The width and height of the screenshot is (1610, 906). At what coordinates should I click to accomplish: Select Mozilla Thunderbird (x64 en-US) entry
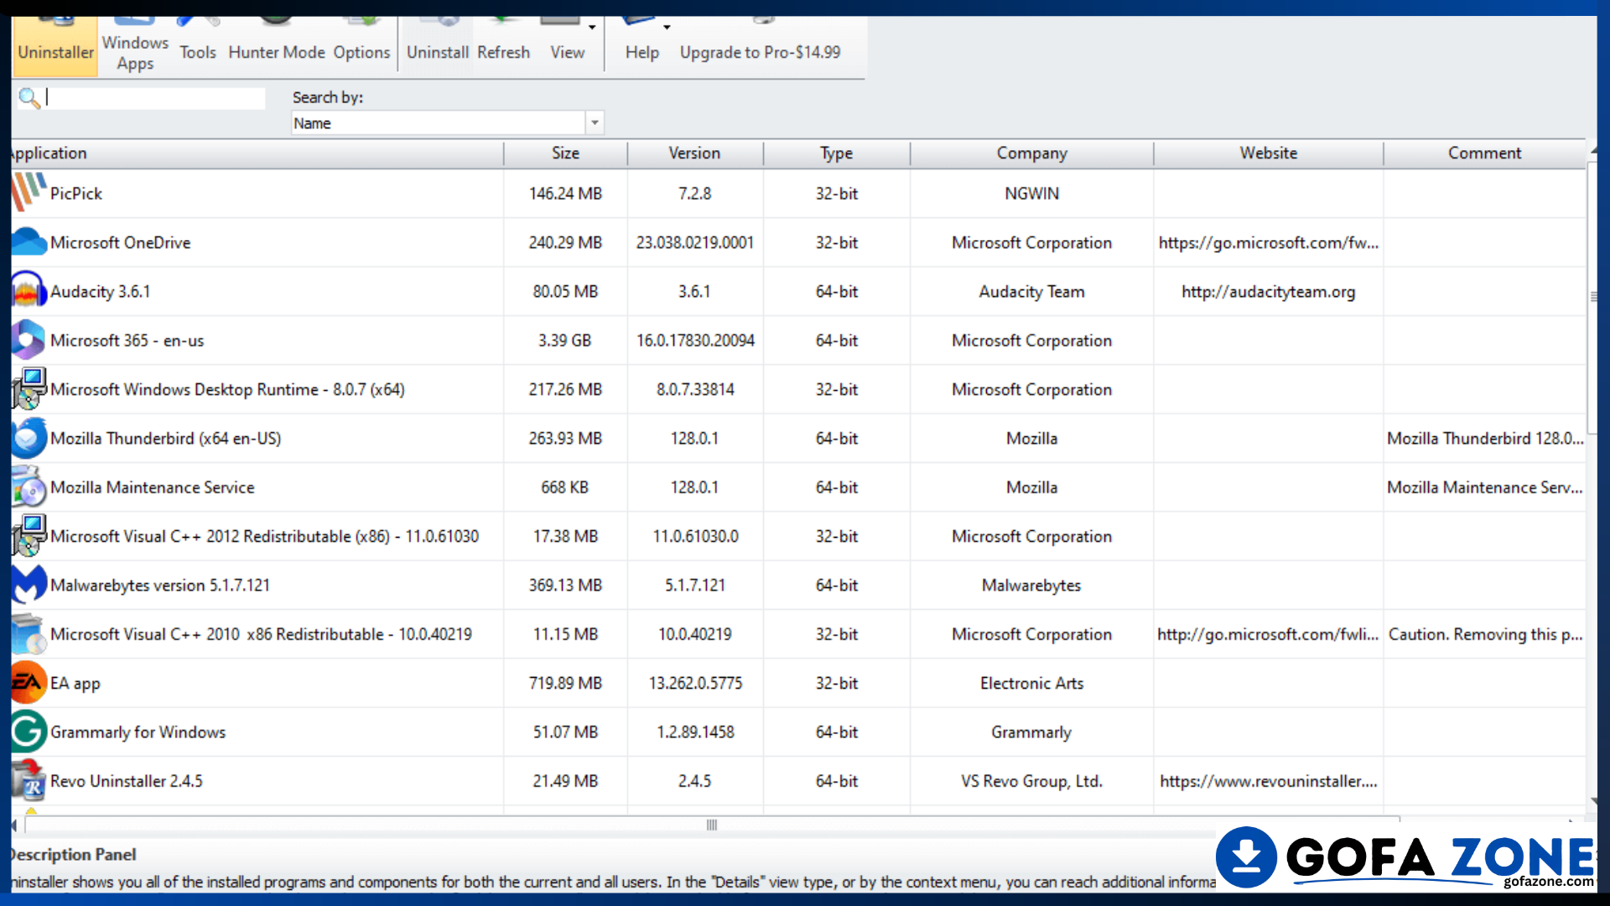(x=165, y=438)
